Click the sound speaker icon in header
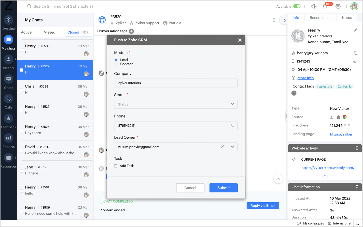 point(313,6)
